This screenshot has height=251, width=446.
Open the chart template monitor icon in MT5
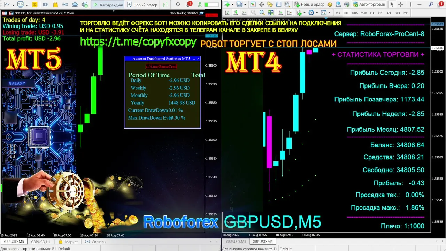pos(21,5)
